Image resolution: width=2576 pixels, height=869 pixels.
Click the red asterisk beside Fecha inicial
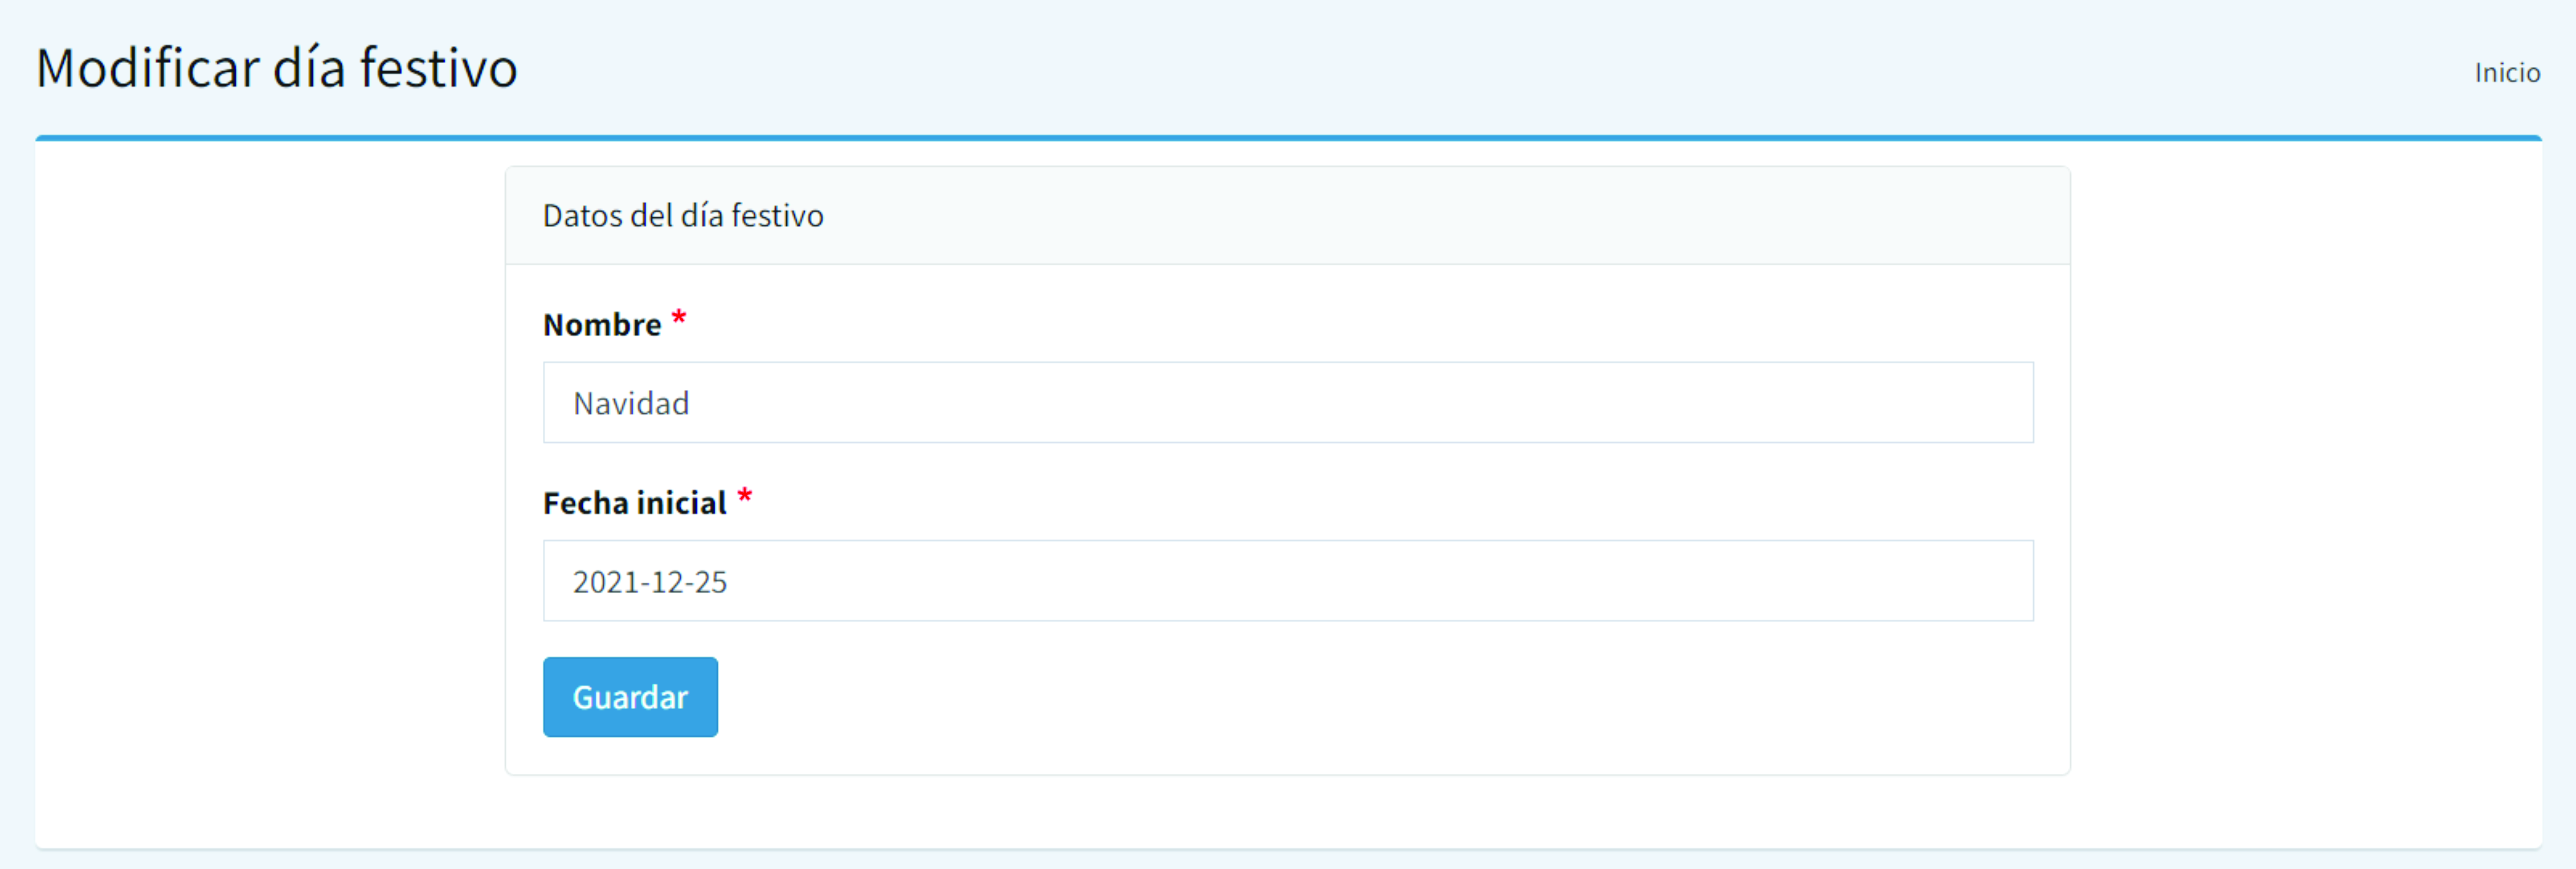(745, 497)
